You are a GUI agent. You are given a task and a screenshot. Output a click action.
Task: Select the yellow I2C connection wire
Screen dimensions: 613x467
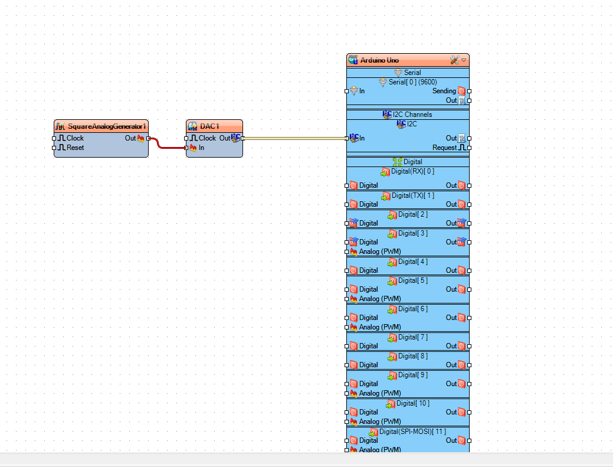click(x=295, y=138)
